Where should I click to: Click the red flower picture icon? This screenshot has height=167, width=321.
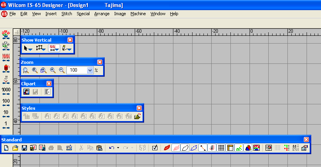coord(257,148)
